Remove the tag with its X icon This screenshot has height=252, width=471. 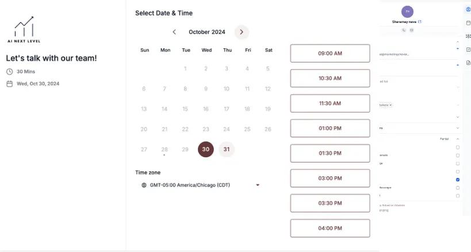390,105
